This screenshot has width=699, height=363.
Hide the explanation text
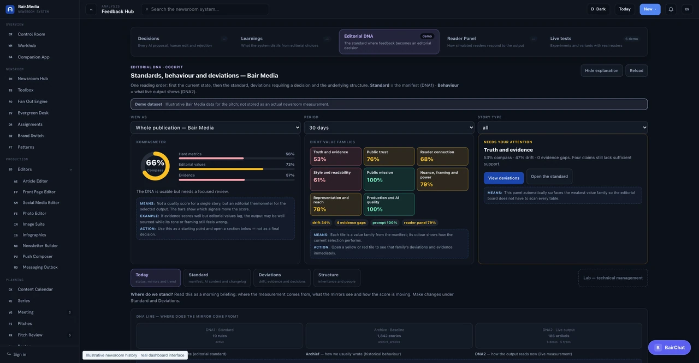[602, 70]
